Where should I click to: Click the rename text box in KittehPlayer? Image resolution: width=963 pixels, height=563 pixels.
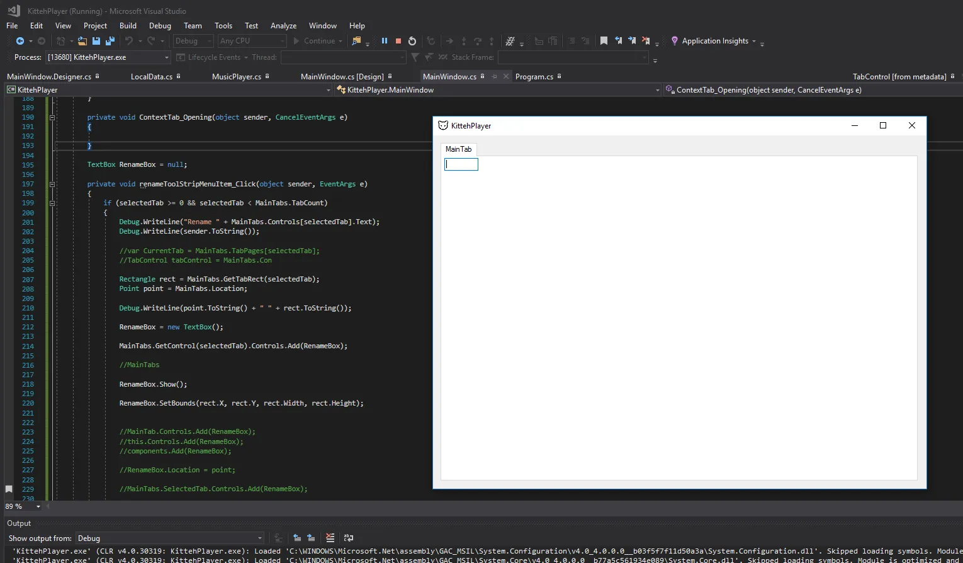461,164
